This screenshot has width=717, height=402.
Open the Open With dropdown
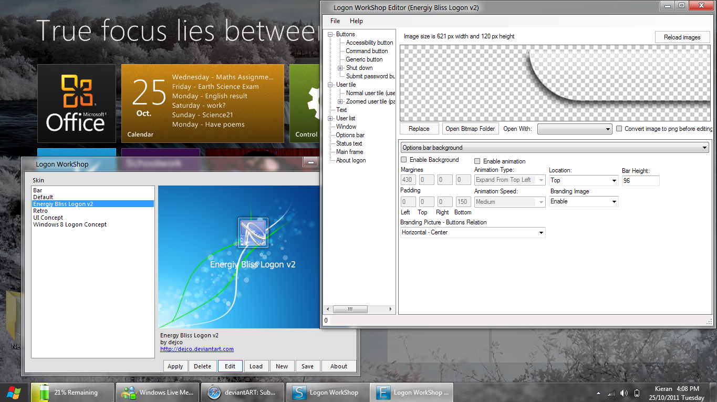[x=575, y=129]
